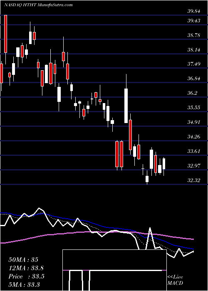
Task: Click the NASDAQ HTHT MunafaSutra.com title text
Action: (38, 5)
